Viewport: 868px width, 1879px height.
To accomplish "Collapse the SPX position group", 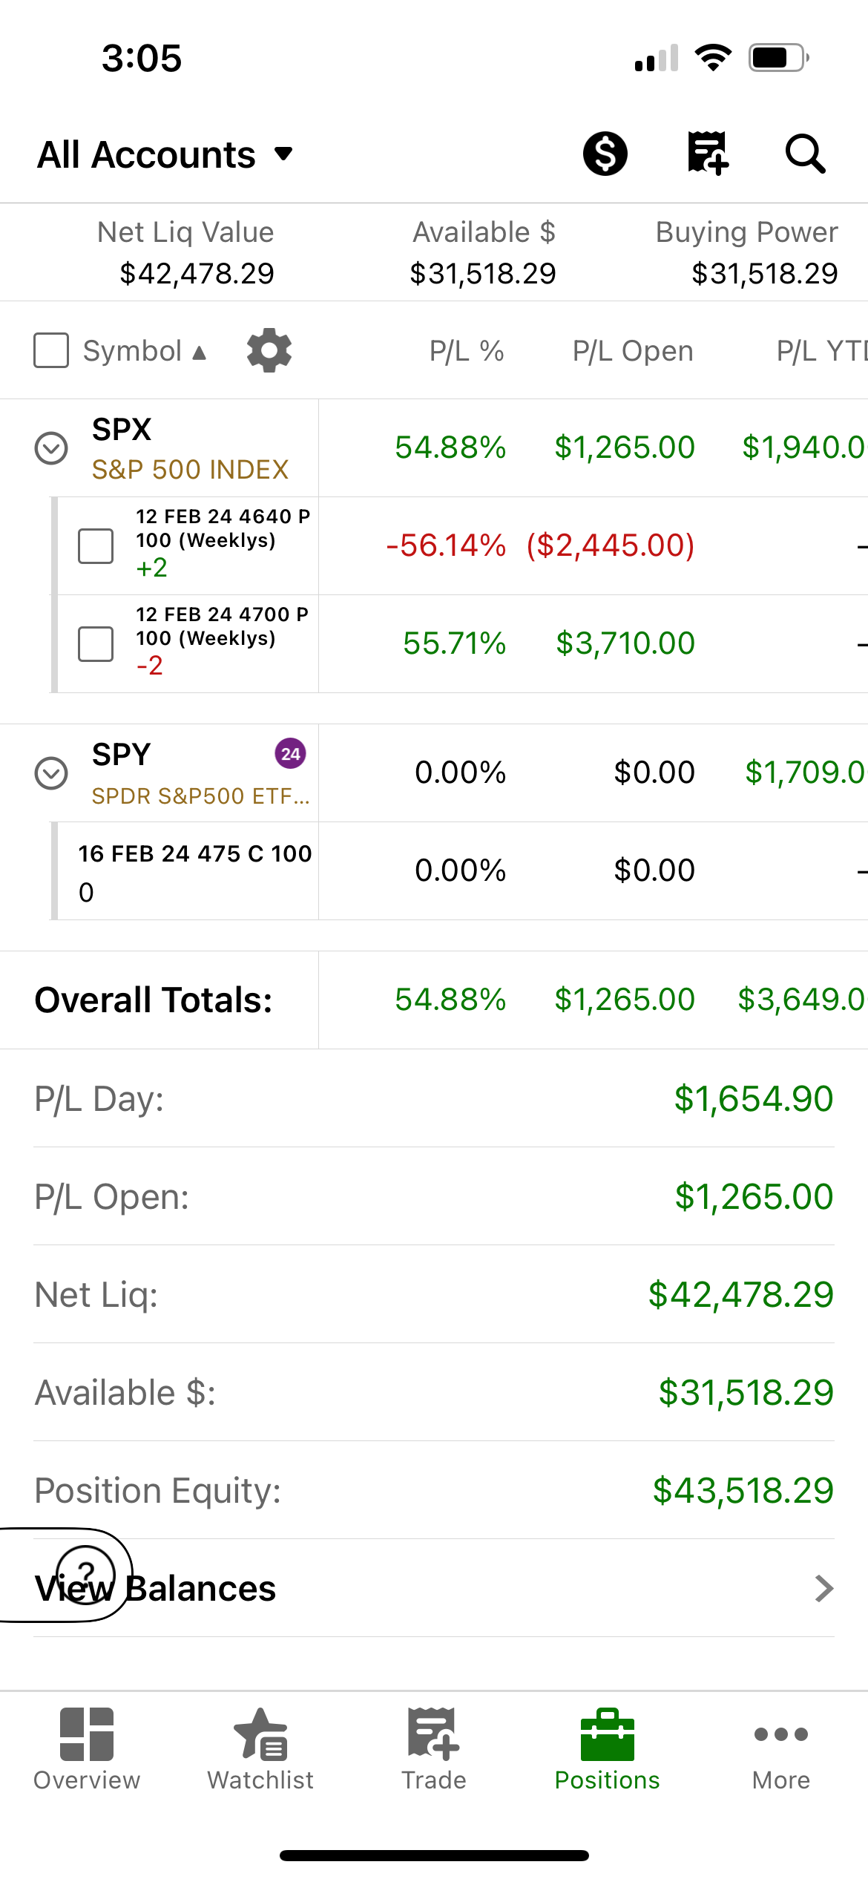I will (x=51, y=448).
